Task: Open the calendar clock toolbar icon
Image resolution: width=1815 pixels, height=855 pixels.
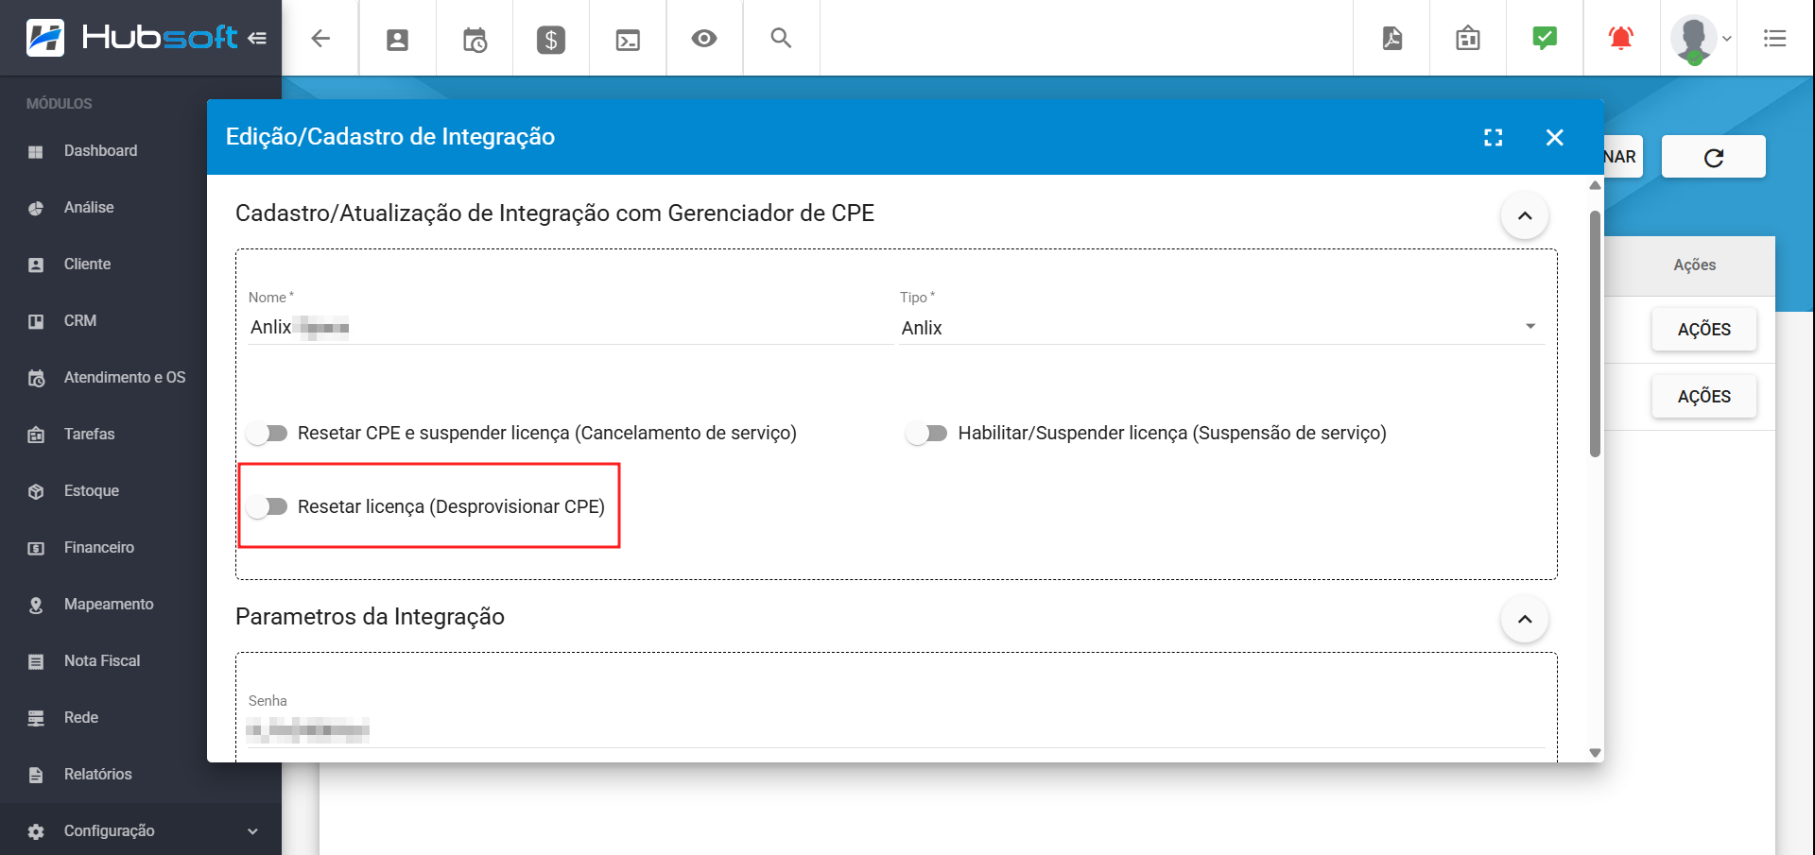Action: tap(475, 40)
